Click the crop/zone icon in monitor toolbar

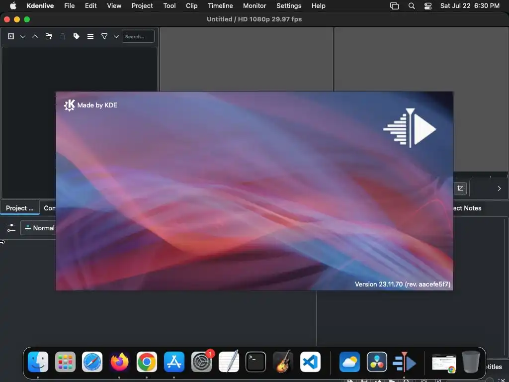tap(460, 189)
